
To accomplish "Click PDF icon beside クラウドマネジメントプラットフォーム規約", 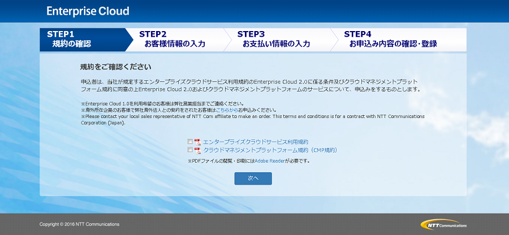I will [x=197, y=150].
